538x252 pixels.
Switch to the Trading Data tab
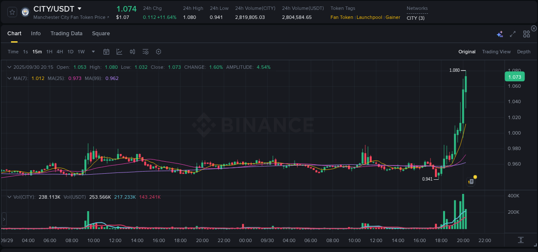pos(66,33)
